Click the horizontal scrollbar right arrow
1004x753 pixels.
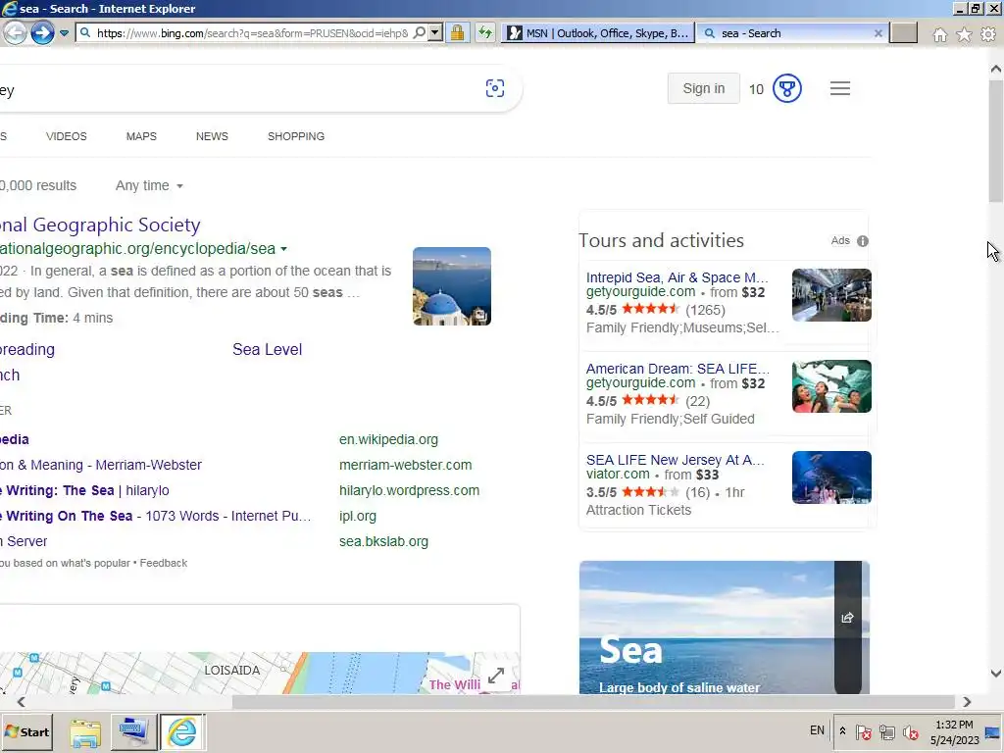tap(967, 702)
